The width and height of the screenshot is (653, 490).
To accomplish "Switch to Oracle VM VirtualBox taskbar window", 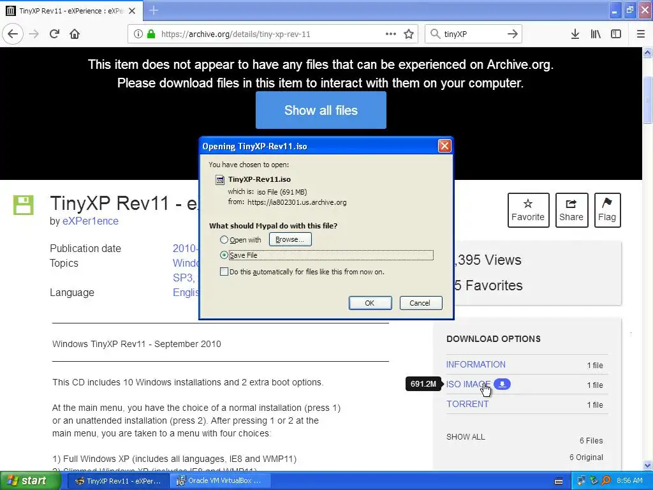I will [x=221, y=480].
